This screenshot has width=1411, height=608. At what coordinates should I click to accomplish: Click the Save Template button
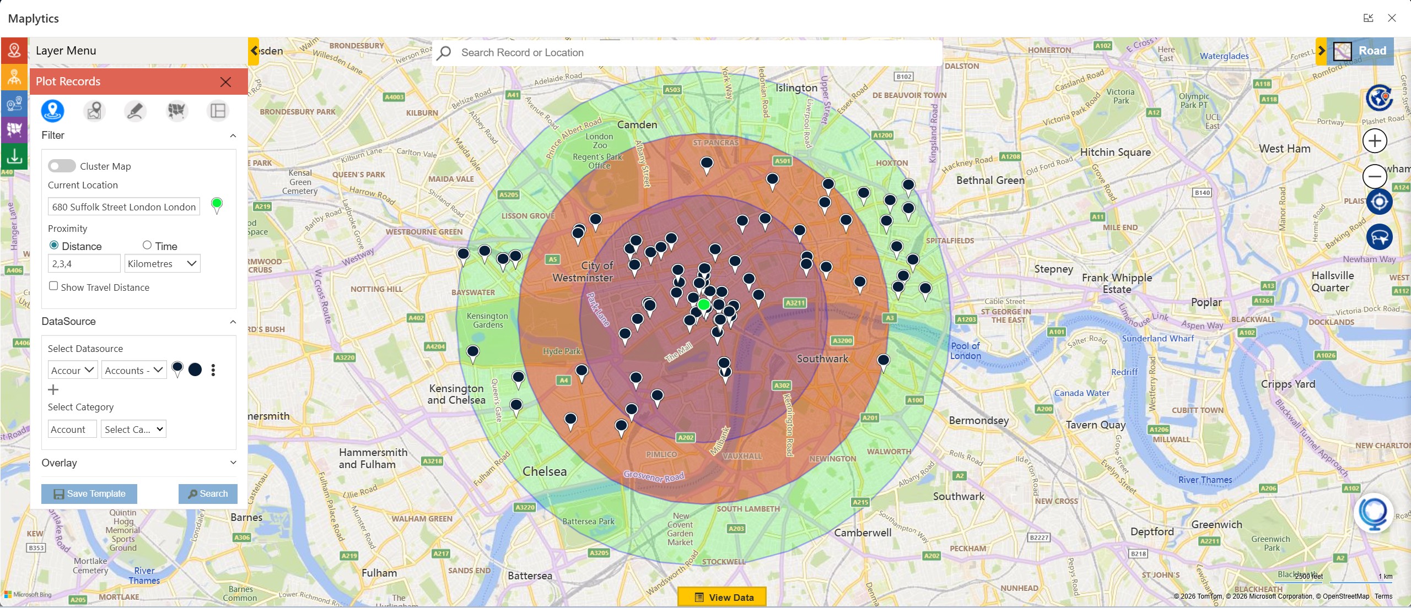coord(89,493)
